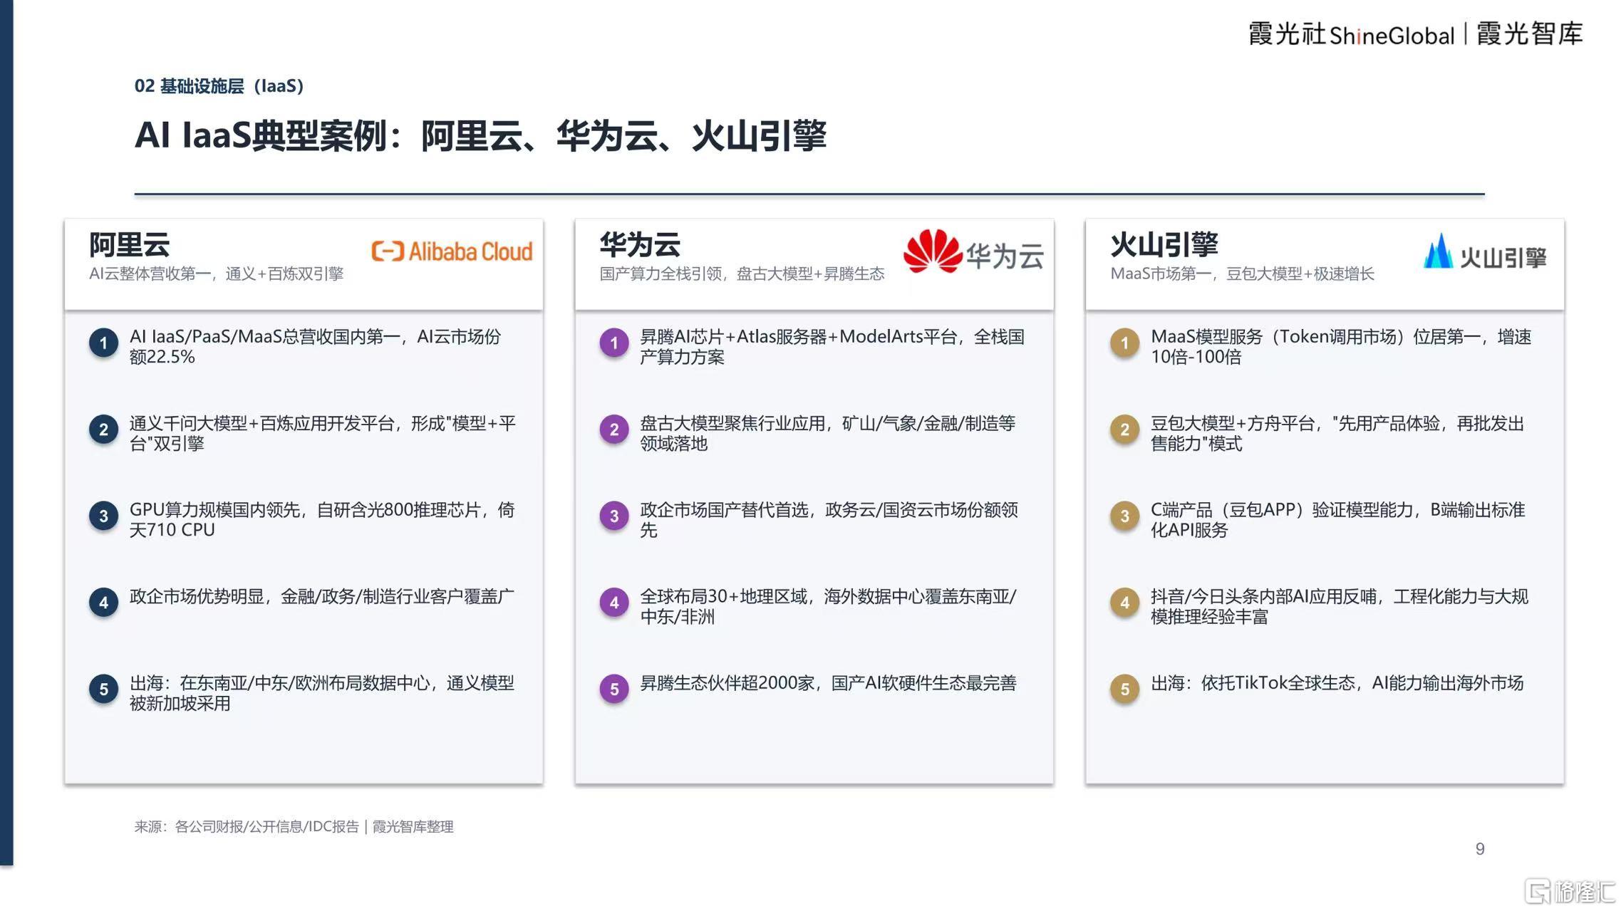
Task: Click the section label 02 基础设施层 (IaaS)
Action: tap(219, 86)
